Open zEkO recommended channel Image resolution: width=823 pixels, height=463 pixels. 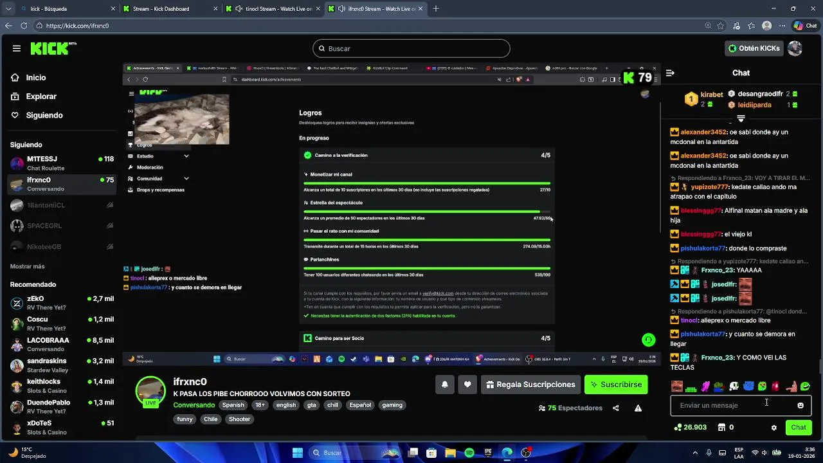(x=62, y=303)
